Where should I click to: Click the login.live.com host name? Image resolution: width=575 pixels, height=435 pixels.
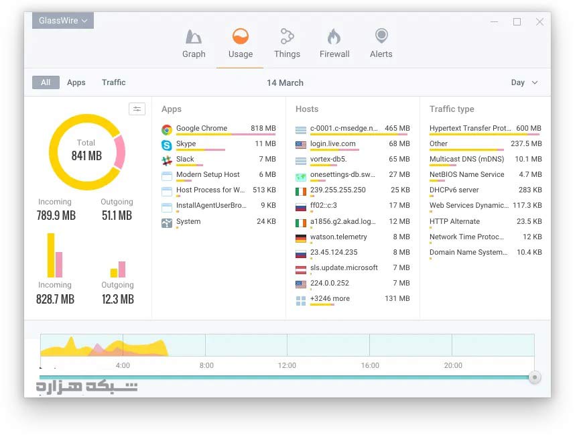coord(333,144)
